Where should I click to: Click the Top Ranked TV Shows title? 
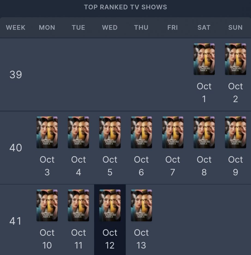click(125, 7)
